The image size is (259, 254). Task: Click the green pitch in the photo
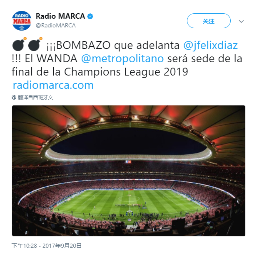pos(129,203)
